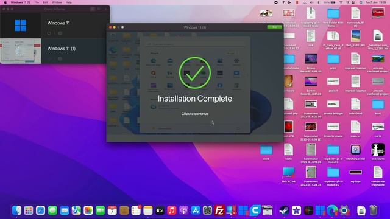The width and height of the screenshot is (390, 219).
Task: Open settings gear for the Windows 11 (1) VM
Action: click(x=60, y=58)
